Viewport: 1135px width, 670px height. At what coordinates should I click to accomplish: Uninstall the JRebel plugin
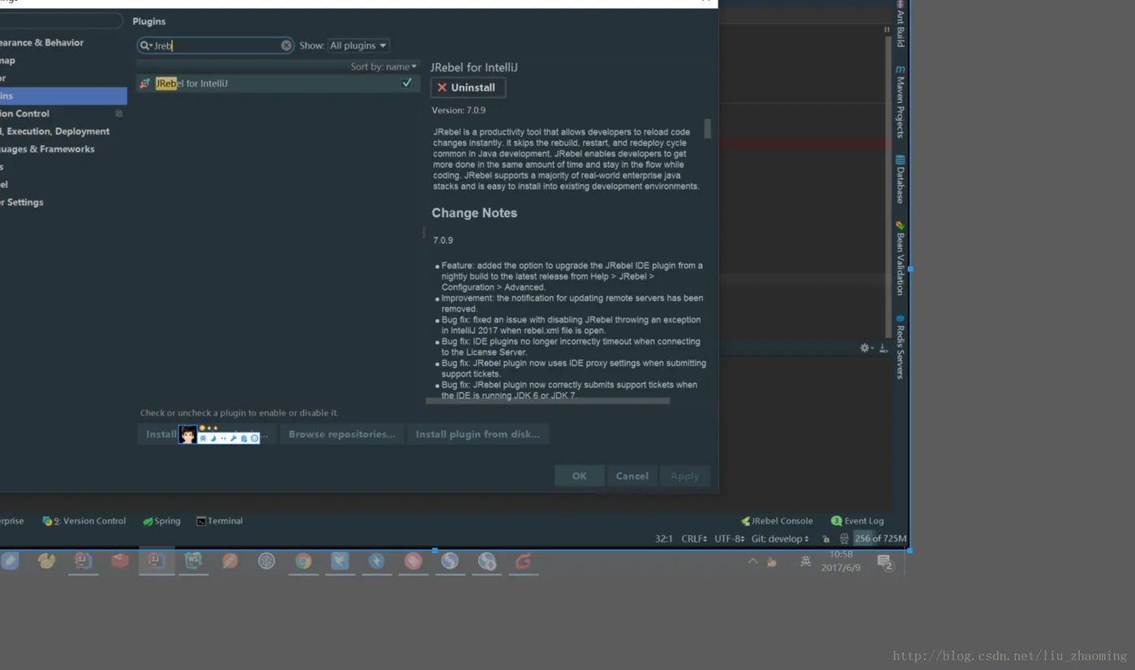pos(468,87)
